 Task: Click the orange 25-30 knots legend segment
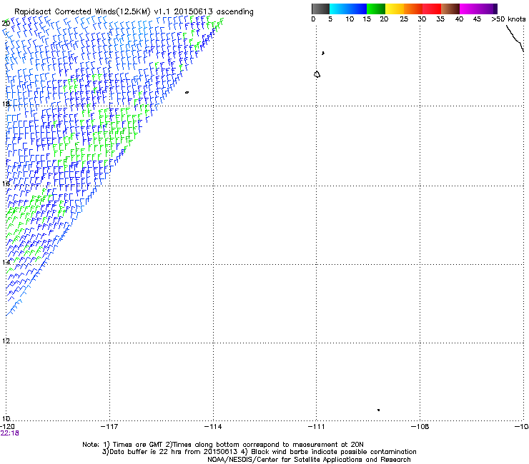(x=413, y=9)
